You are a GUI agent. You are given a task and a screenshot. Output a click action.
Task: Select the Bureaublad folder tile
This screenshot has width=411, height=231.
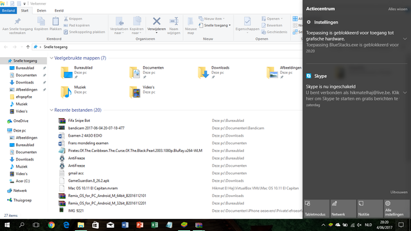(77, 72)
